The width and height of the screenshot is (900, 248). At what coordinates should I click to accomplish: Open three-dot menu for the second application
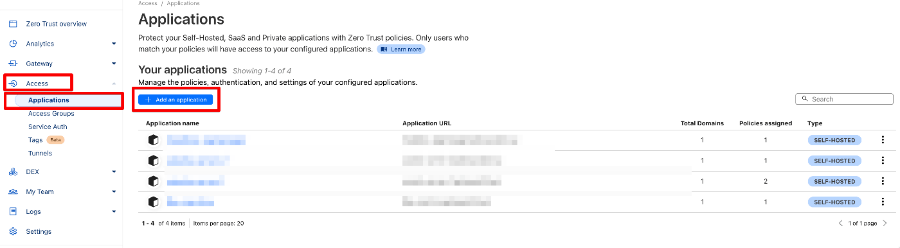point(883,161)
